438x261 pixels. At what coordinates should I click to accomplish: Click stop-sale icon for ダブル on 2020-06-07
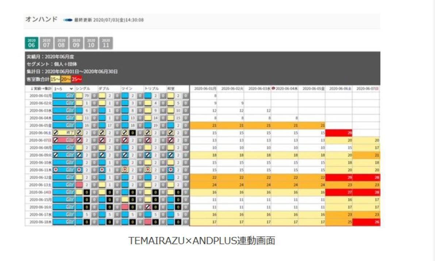[x=102, y=140]
